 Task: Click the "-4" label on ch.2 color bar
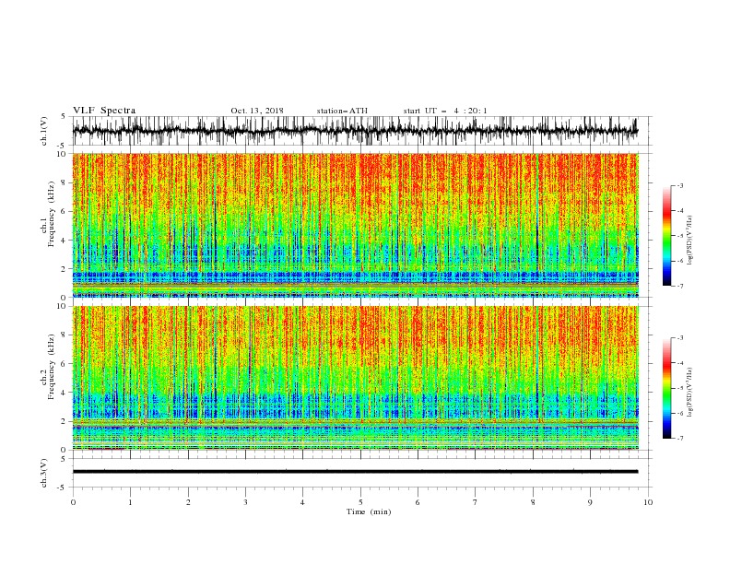click(x=680, y=363)
